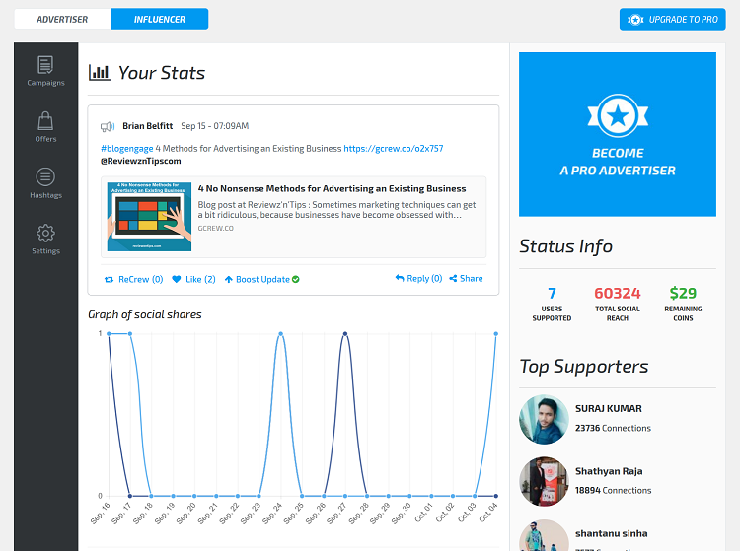This screenshot has width=740, height=551.
Task: Click the green check icon after Boost Update
Action: (295, 280)
